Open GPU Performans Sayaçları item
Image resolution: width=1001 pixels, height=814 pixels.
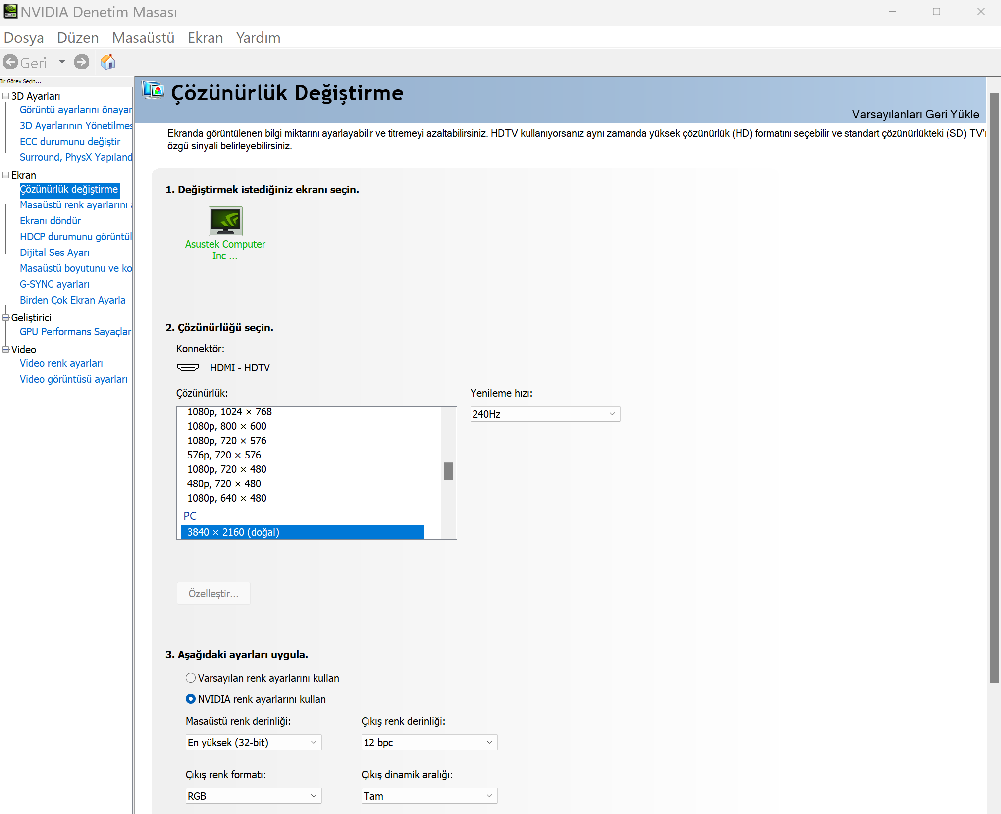[x=76, y=332]
